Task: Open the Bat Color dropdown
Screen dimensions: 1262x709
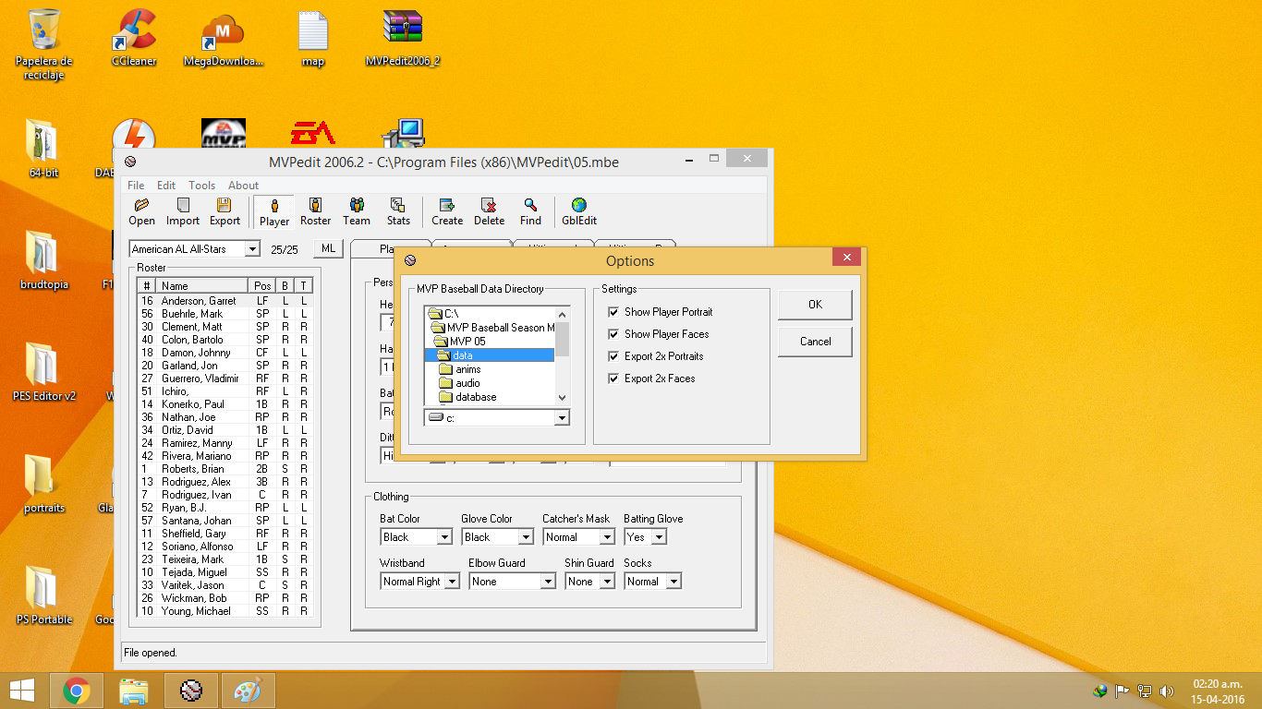Action: 444,537
